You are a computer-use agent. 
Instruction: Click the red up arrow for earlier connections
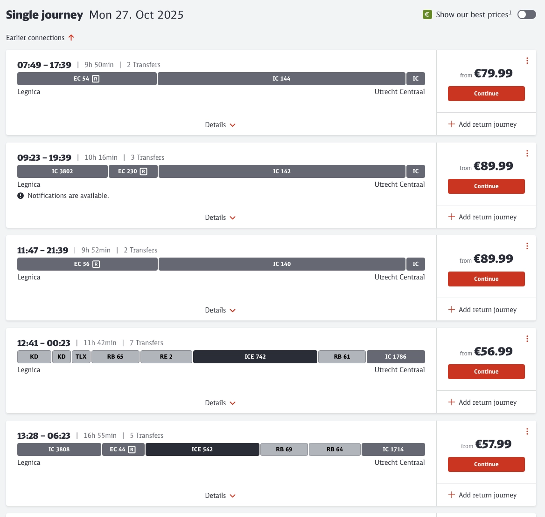click(71, 38)
